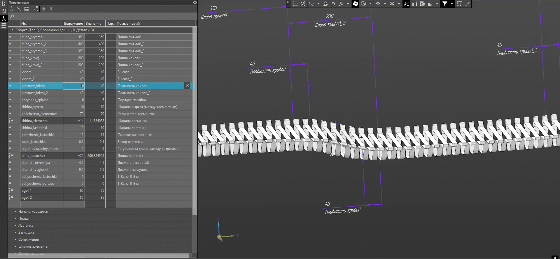Click the funnel filter icon in viewport toolbar
This screenshot has height=259, width=560.
point(444,4)
